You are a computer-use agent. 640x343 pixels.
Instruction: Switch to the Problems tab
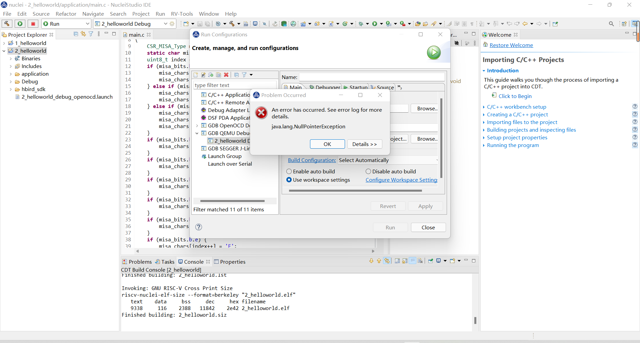tap(137, 262)
